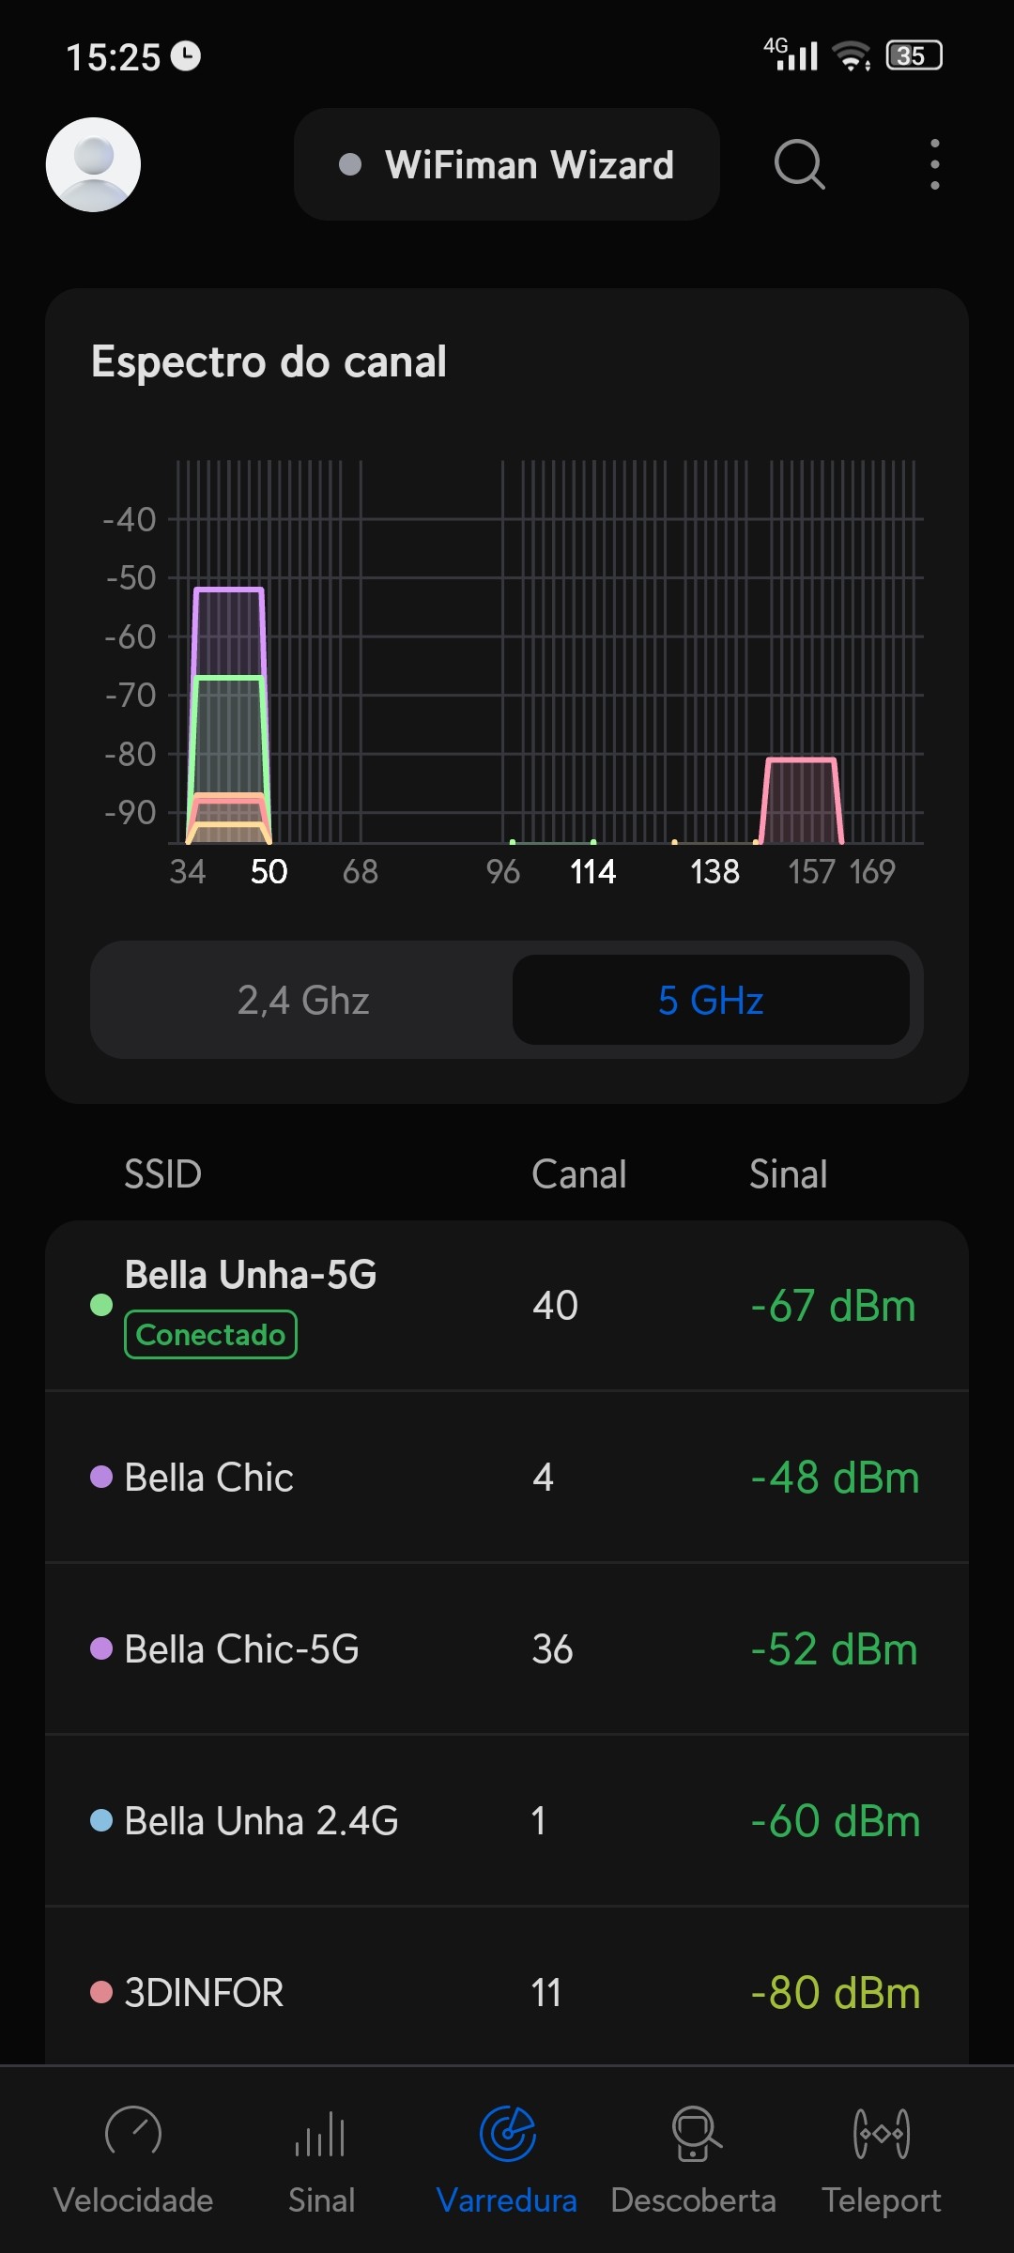Select the Bella Unha 2.4G network
This screenshot has height=2253, width=1014.
507,1820
